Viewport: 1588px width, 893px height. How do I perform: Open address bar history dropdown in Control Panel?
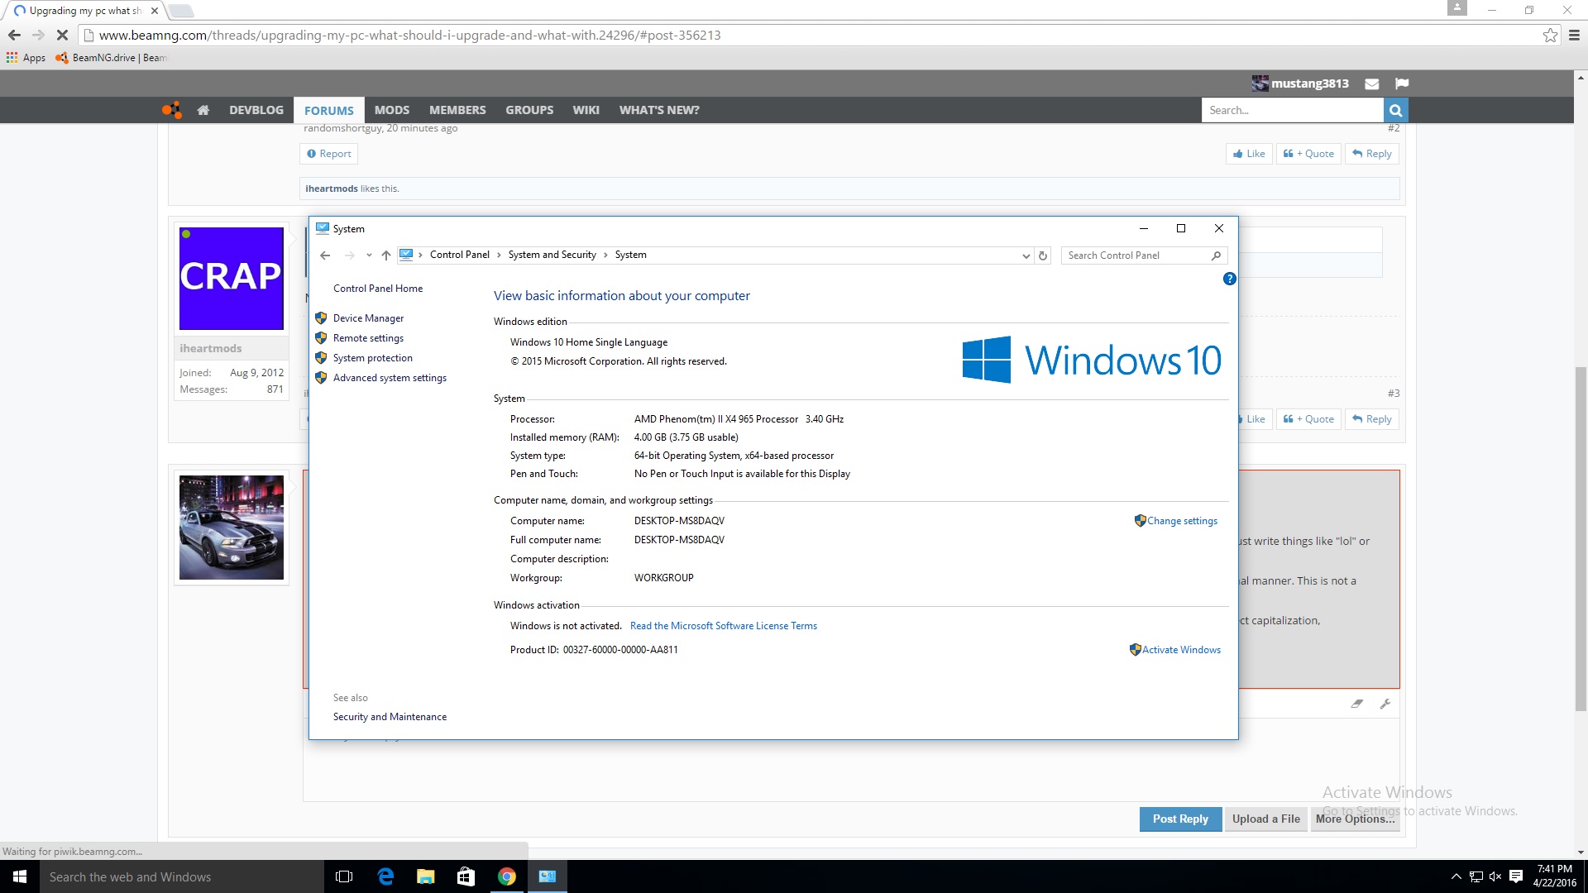pyautogui.click(x=1026, y=255)
